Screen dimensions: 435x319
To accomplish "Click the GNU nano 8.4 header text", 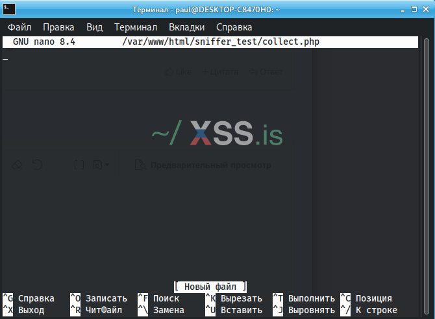I will (x=44, y=41).
